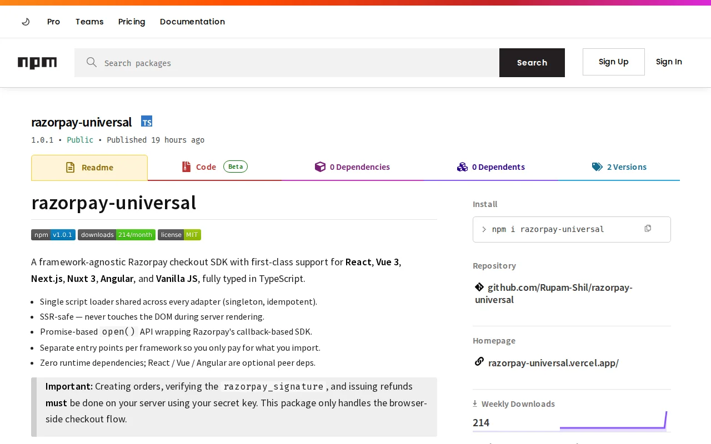This screenshot has width=711, height=444.
Task: Open the Documentation link
Action: [x=192, y=22]
